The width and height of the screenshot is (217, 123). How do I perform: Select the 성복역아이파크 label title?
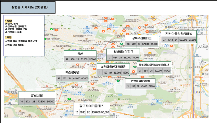coord(123,52)
